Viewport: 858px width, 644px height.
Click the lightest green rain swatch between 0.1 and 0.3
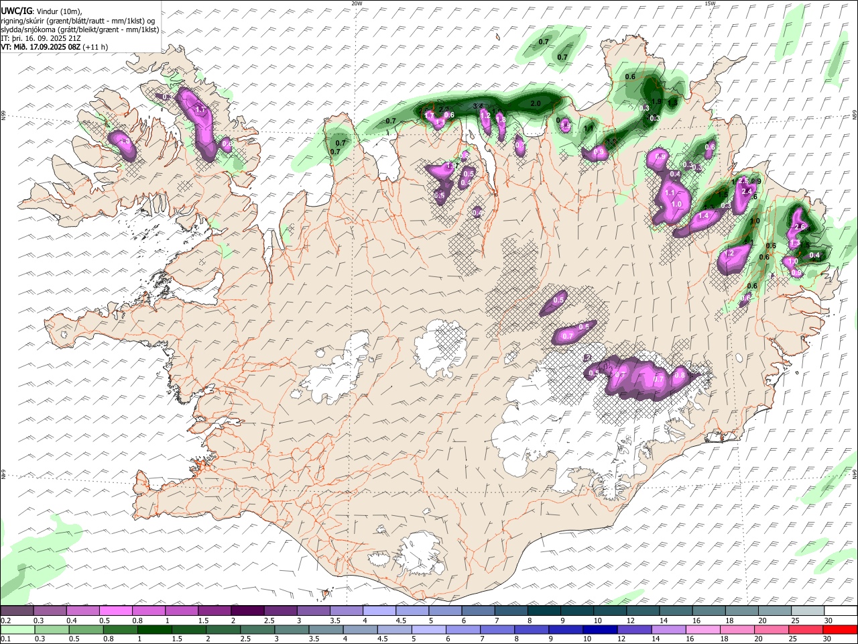(x=17, y=629)
